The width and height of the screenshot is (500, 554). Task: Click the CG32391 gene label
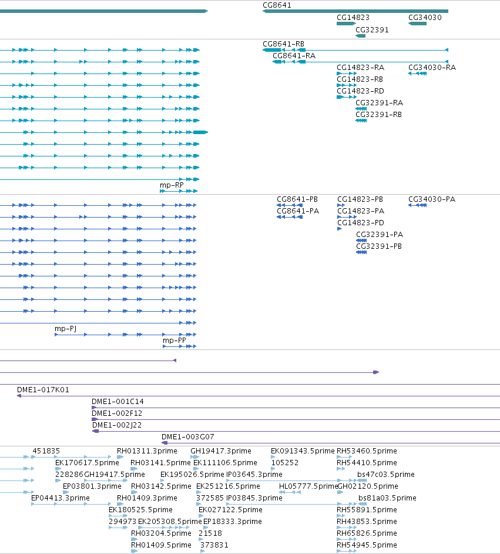pyautogui.click(x=372, y=30)
